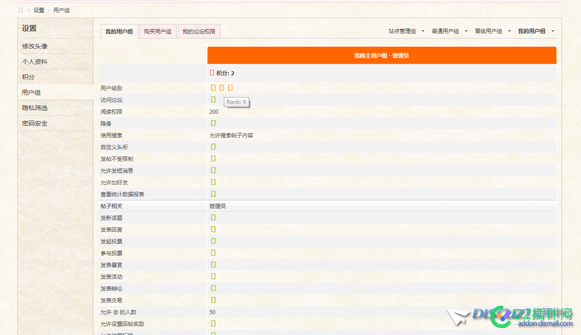Click the 帖子相关 section label
The image size is (581, 335).
(x=111, y=206)
